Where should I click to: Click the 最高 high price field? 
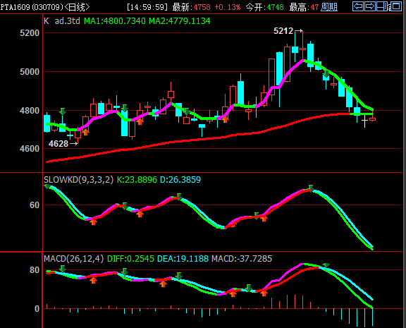tap(304, 7)
